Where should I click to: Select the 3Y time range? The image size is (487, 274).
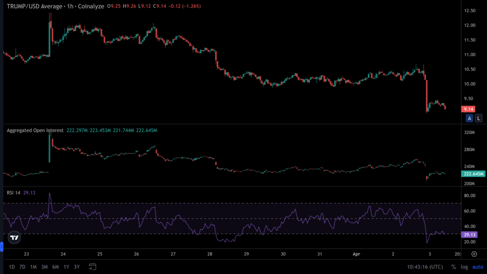pyautogui.click(x=77, y=267)
